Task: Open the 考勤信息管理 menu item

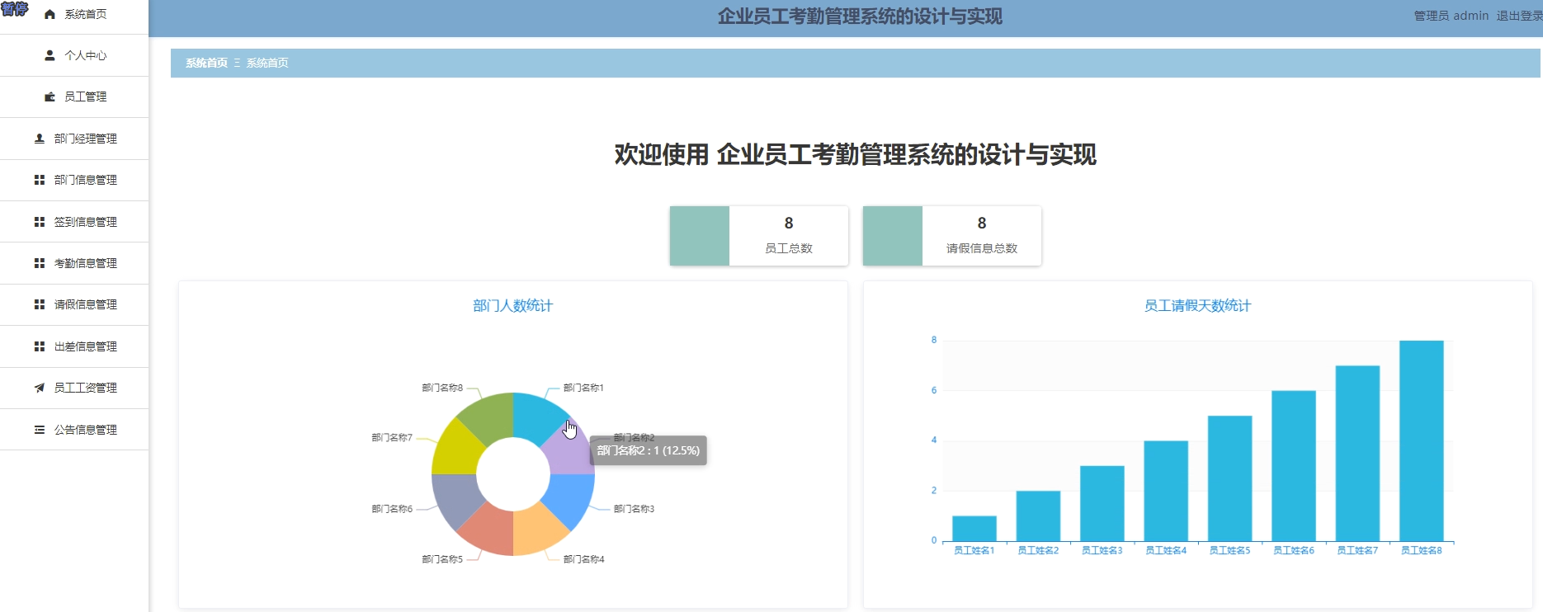Action: 74,263
